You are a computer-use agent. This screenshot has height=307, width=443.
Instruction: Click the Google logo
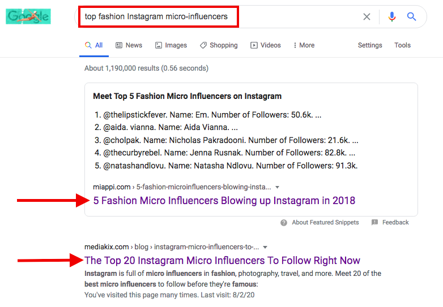point(28,16)
